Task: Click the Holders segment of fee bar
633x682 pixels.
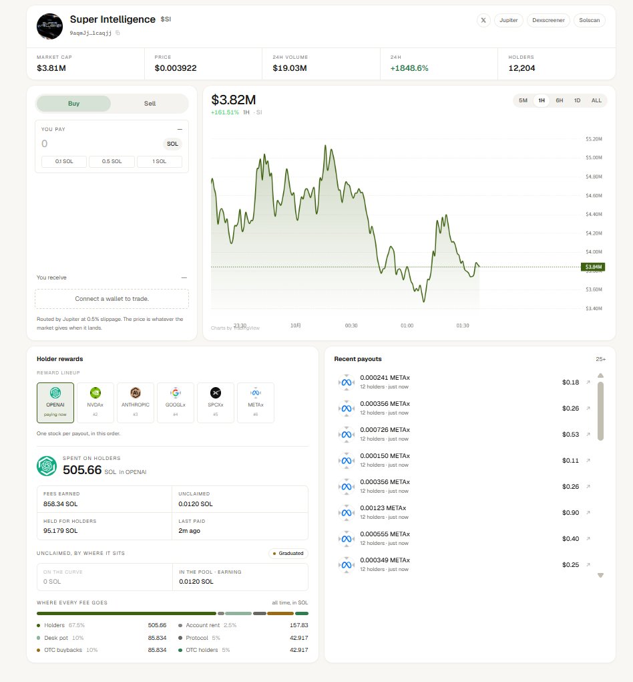Action: (126, 614)
